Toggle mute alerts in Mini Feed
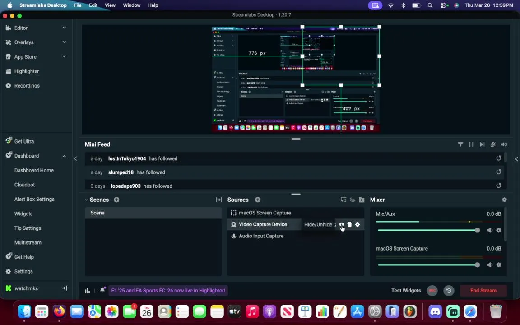The height and width of the screenshot is (325, 520). (x=493, y=144)
